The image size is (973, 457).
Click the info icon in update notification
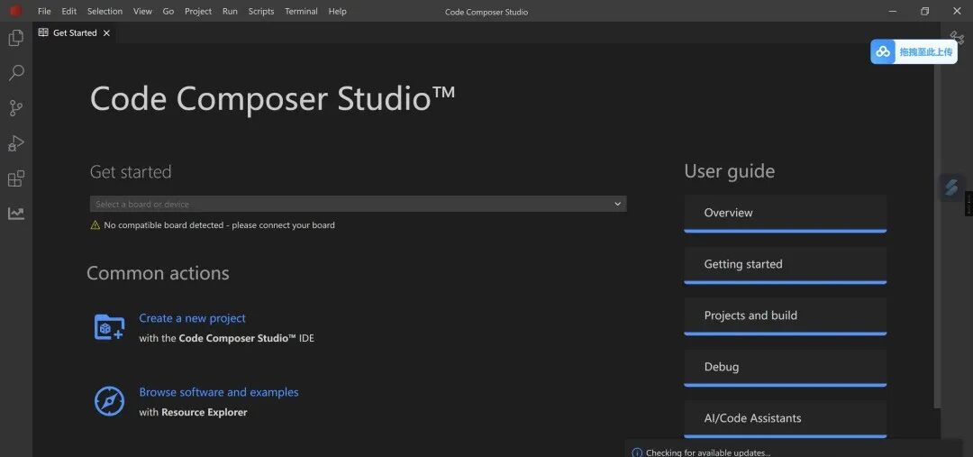637,452
